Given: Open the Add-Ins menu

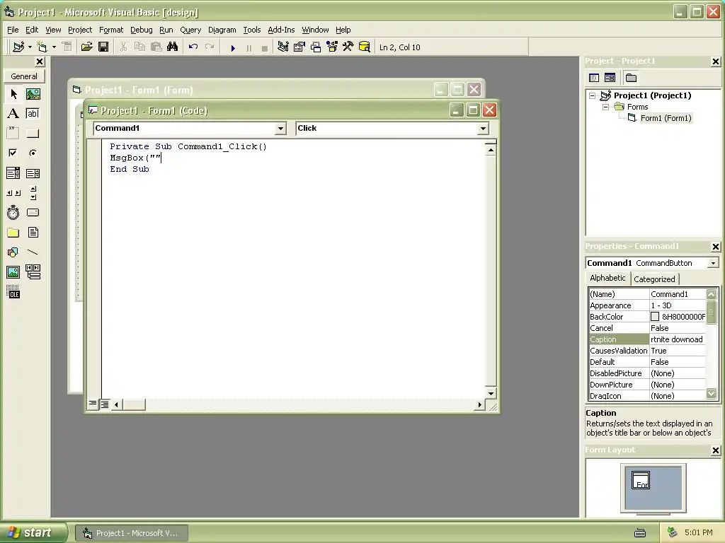Looking at the screenshot, I should click(x=281, y=30).
